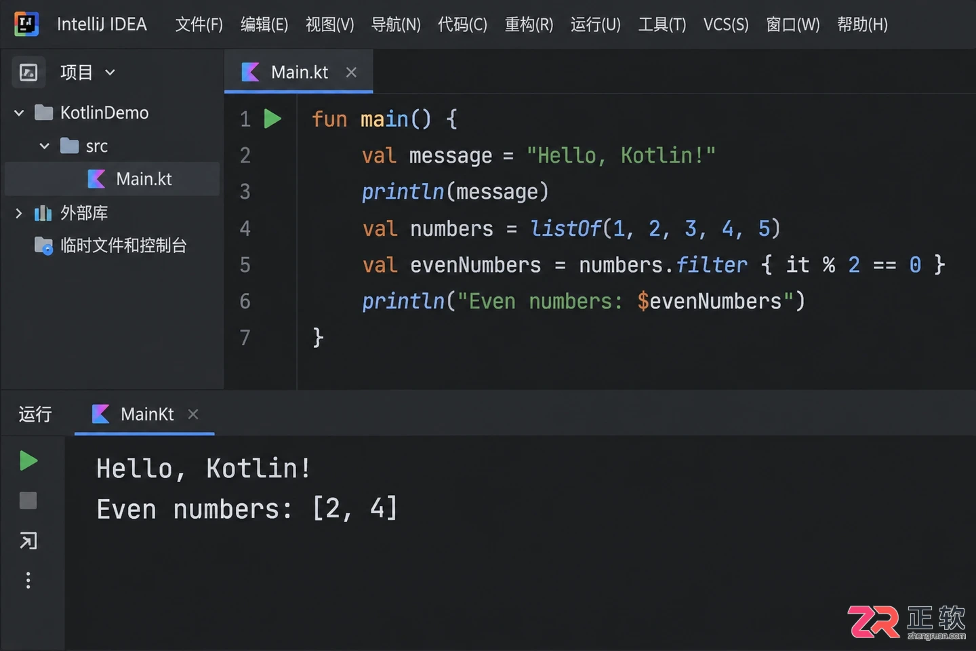Image resolution: width=976 pixels, height=651 pixels.
Task: Switch to the Main.kt editor tab
Action: [x=299, y=72]
